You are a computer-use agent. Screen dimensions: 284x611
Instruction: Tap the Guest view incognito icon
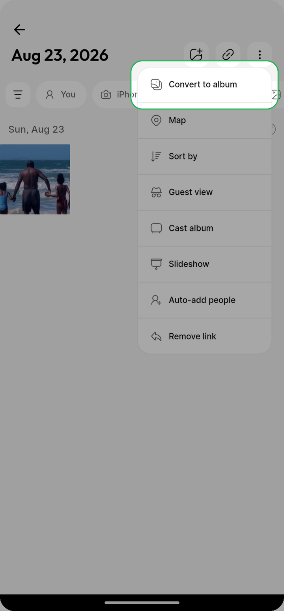(156, 192)
